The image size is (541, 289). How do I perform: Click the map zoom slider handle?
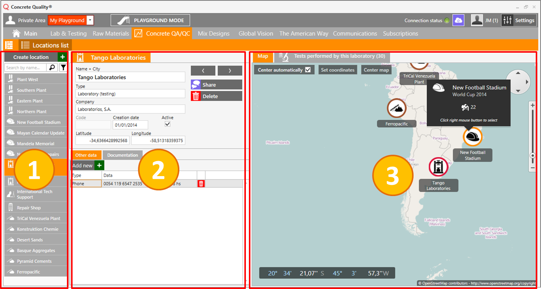tap(532, 155)
